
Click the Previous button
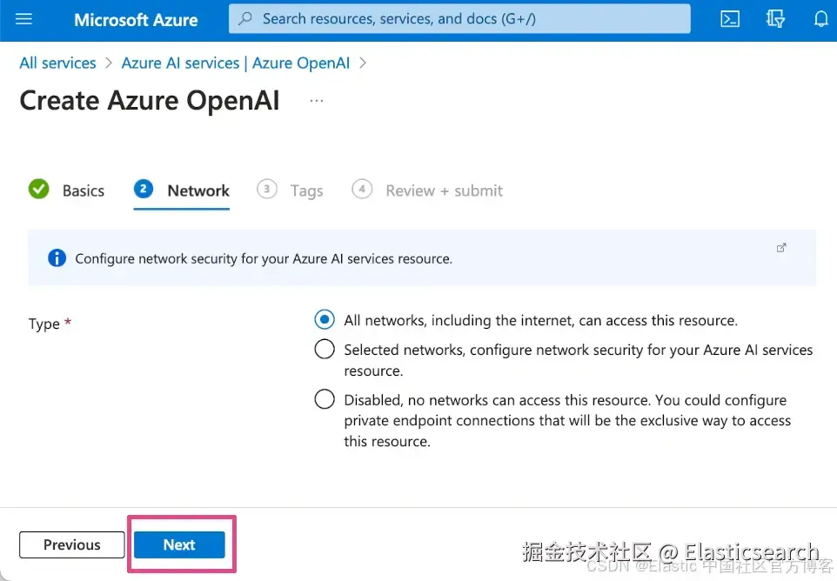tap(72, 544)
